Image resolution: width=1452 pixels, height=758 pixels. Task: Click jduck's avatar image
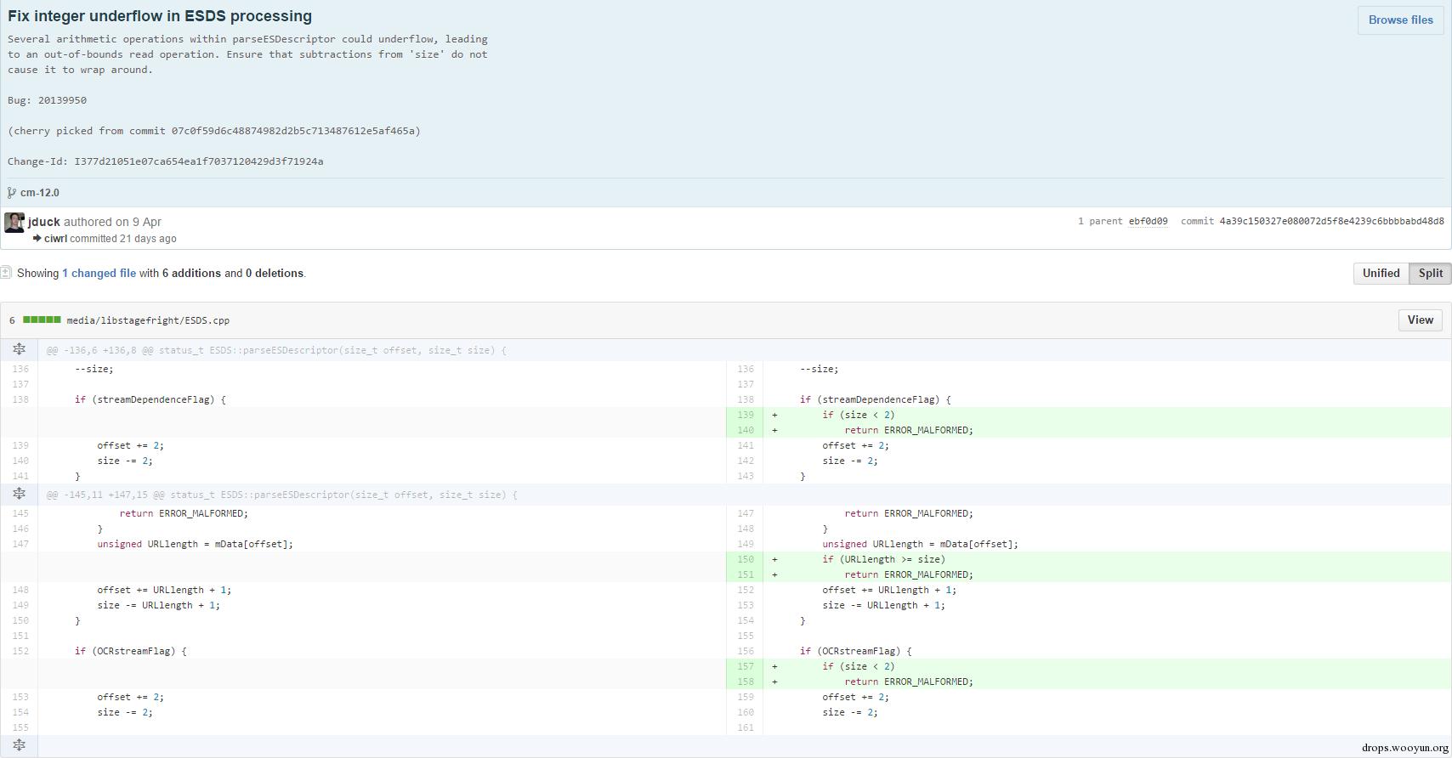click(14, 223)
